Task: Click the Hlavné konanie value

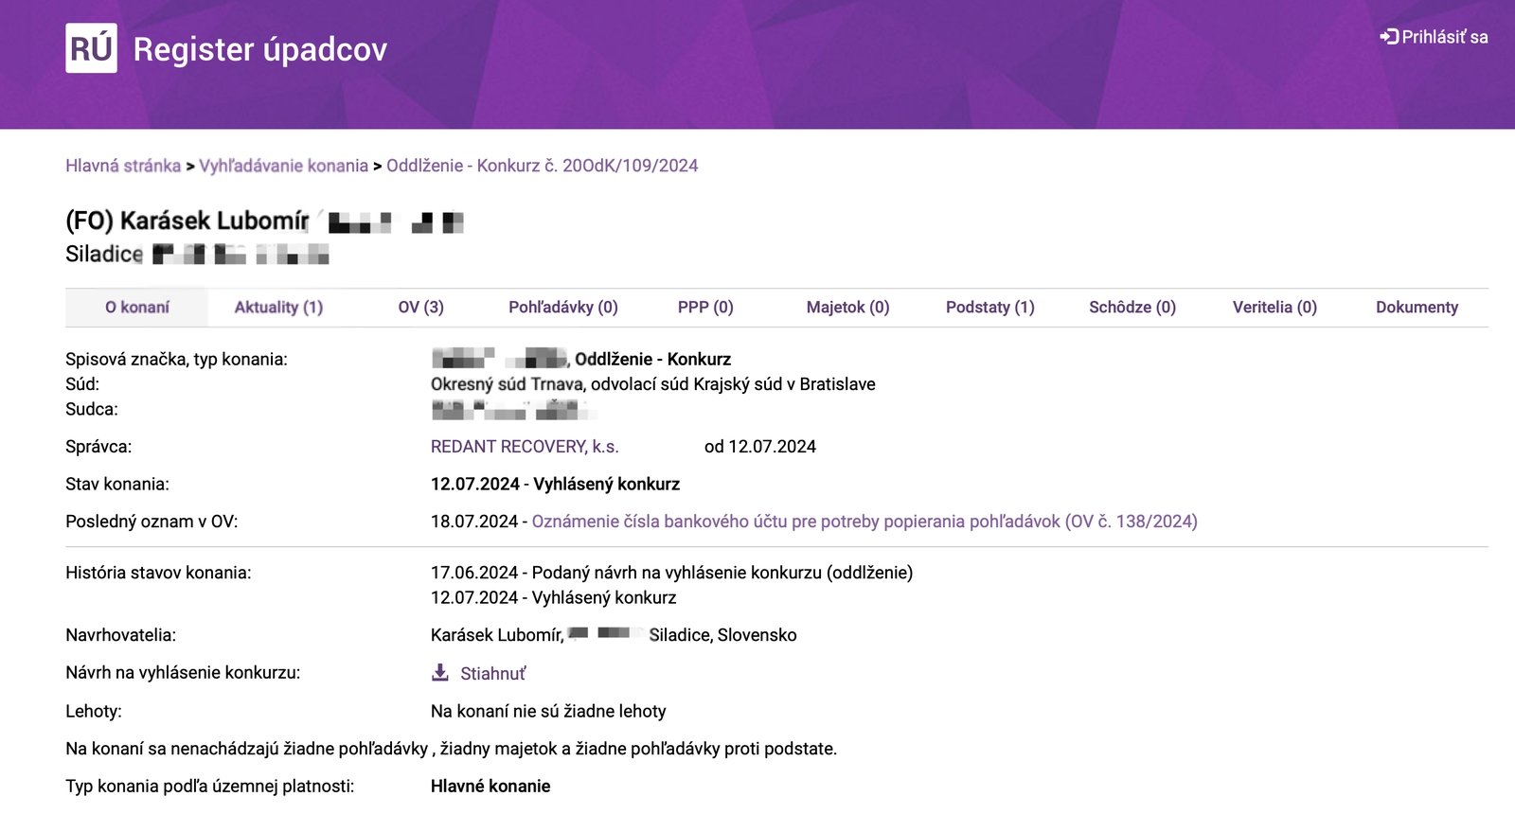Action: pos(490,787)
